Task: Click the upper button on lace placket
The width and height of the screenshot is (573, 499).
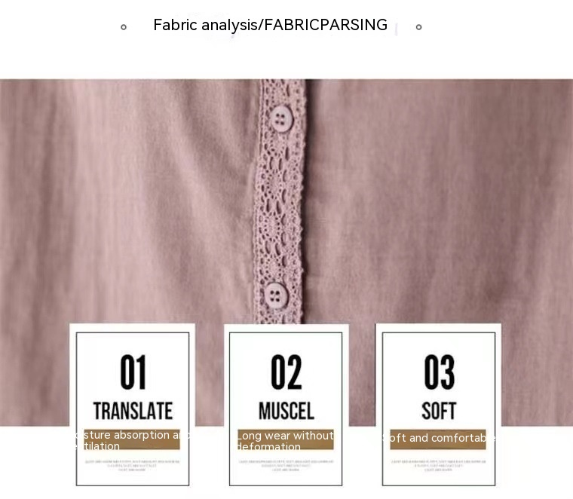Action: coord(281,118)
